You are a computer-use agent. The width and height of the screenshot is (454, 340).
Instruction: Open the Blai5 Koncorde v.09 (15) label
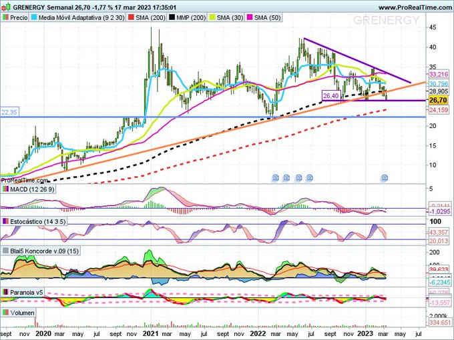tap(44, 251)
